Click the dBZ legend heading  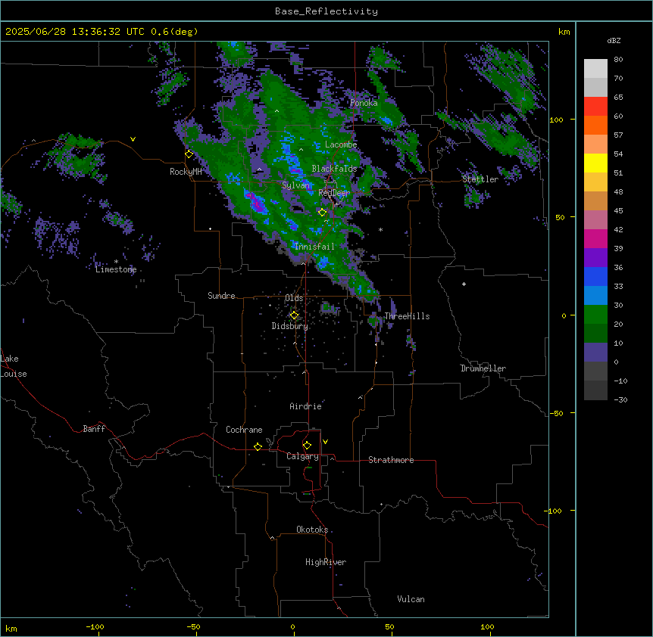[x=614, y=41]
